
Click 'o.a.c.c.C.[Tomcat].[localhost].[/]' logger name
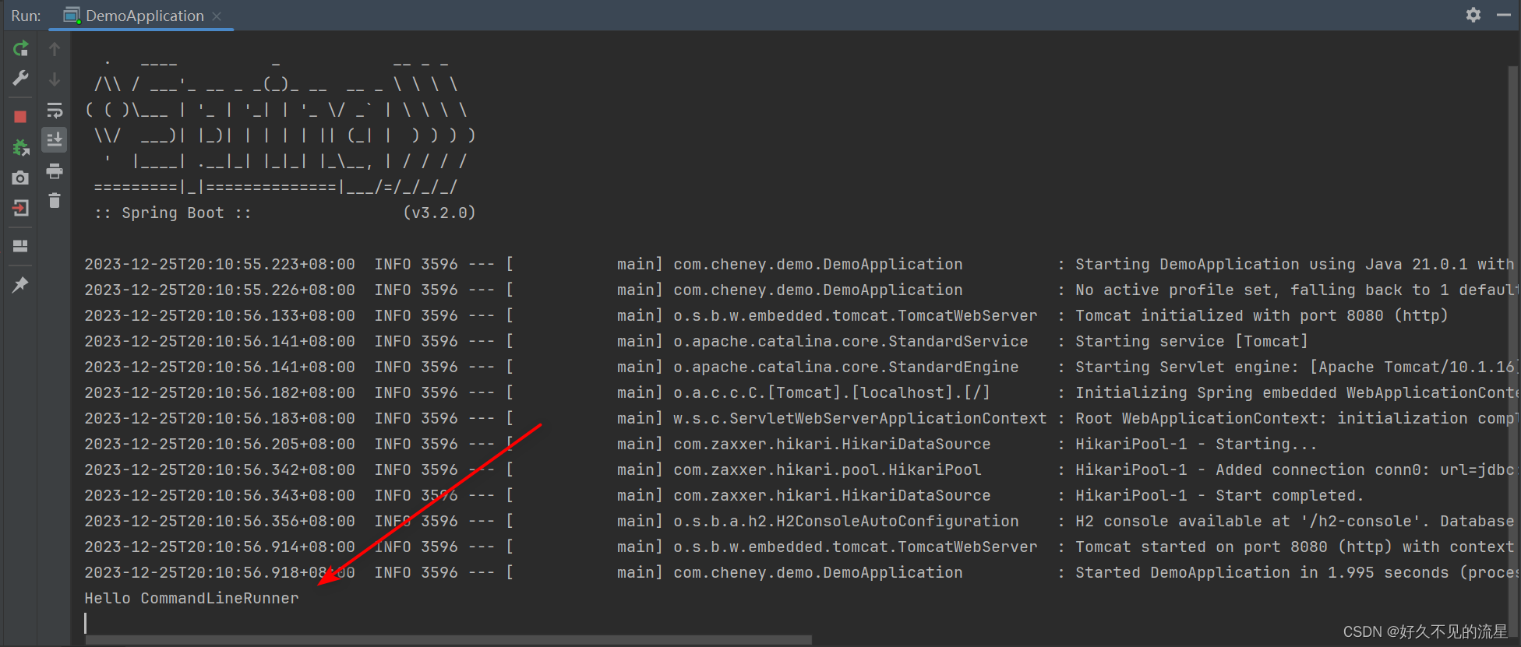(x=832, y=392)
